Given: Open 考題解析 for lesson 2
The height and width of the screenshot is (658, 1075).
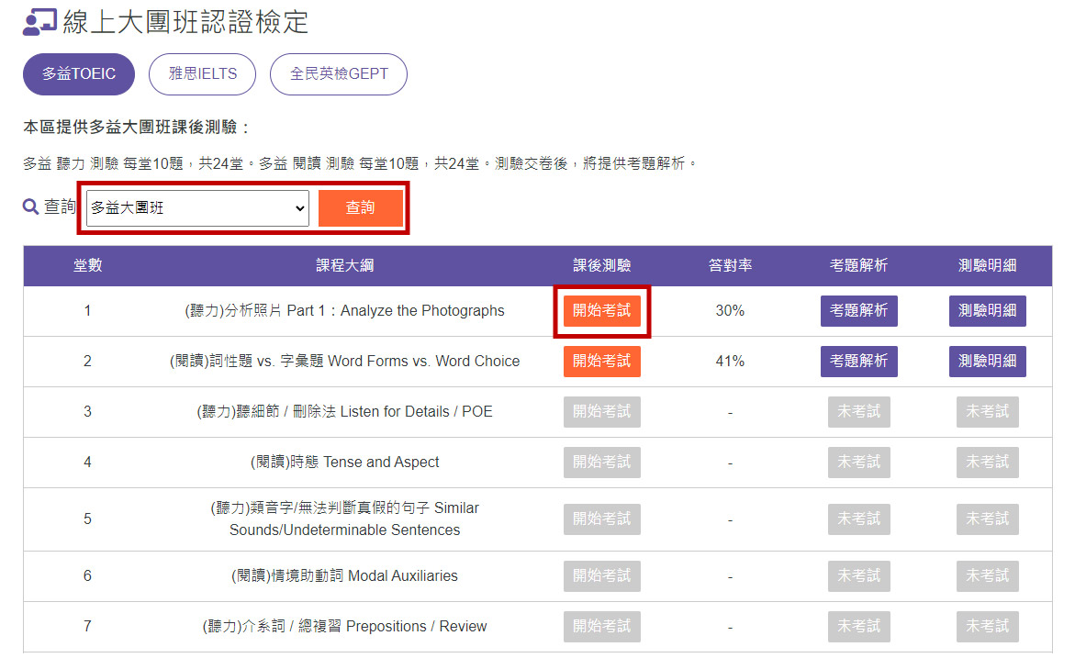Looking at the screenshot, I should tap(859, 362).
